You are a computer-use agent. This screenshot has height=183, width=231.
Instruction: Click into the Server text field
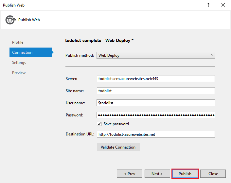[x=156, y=79]
